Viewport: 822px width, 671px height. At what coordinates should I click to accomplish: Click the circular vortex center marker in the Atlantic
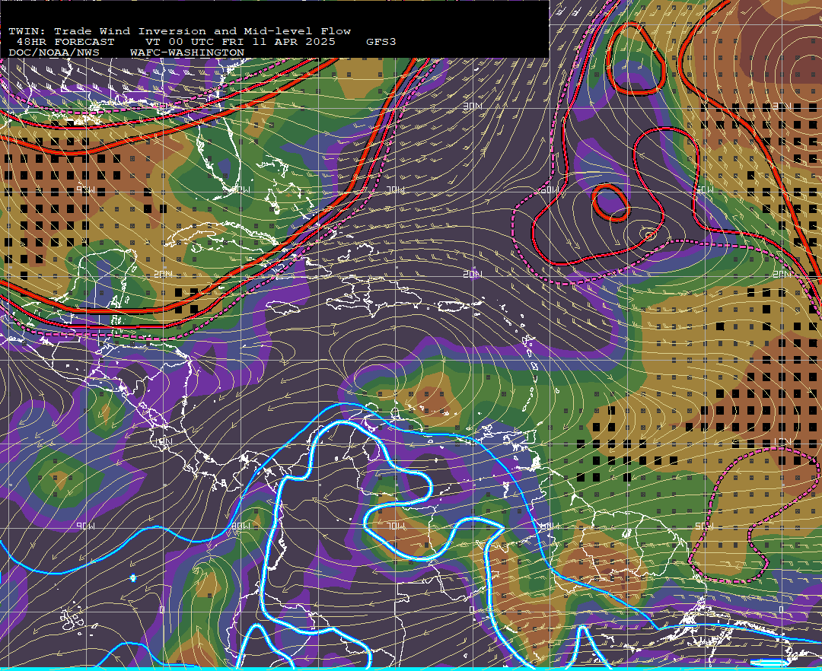649,236
